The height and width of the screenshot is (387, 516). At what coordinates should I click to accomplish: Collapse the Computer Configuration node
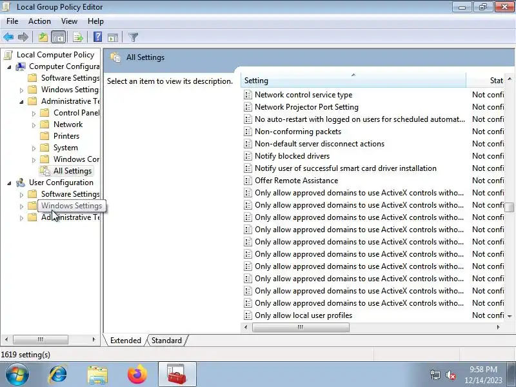click(9, 67)
